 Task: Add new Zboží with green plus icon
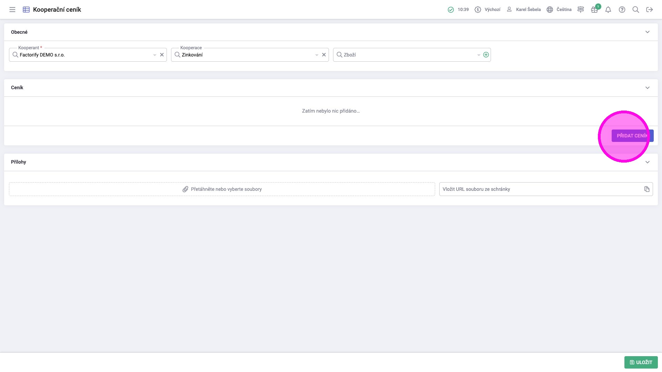486,55
